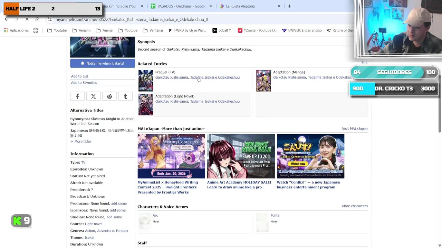The height and width of the screenshot is (248, 442).
Task: Open the Holiday Mega Sale banner
Action: pos(241,156)
